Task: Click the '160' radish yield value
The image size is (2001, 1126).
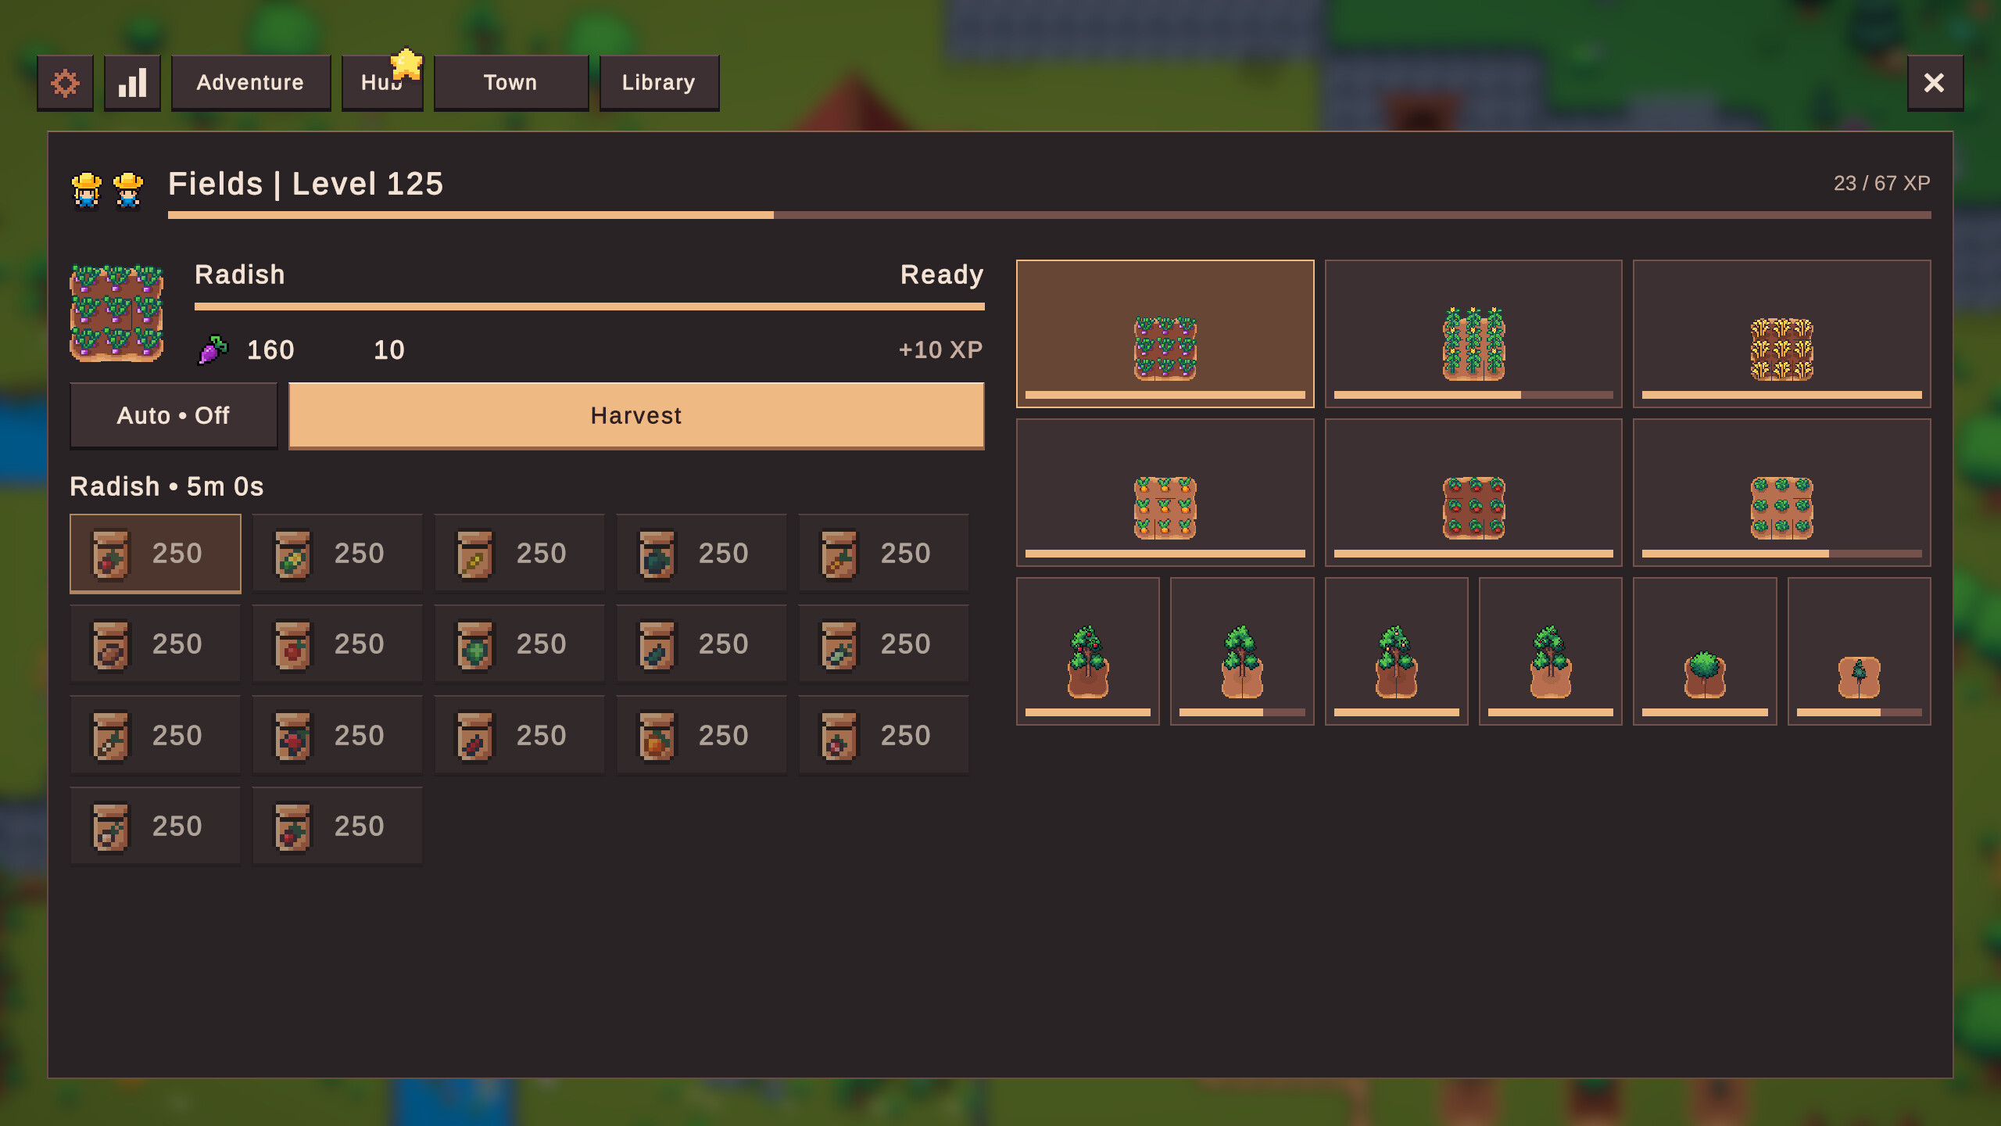Action: 270,350
